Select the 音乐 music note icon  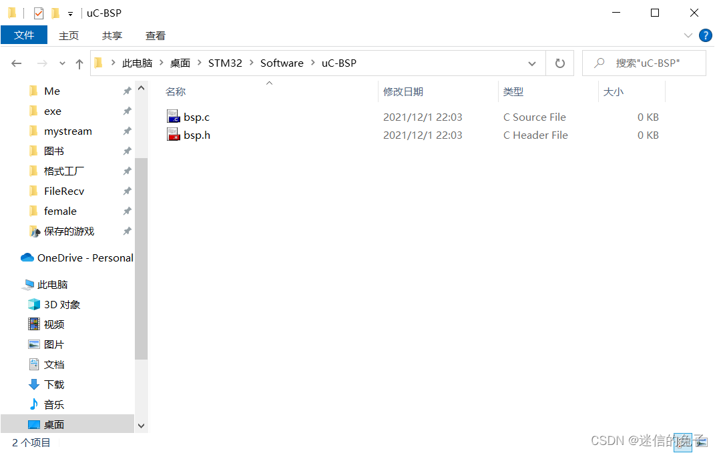pyautogui.click(x=34, y=404)
